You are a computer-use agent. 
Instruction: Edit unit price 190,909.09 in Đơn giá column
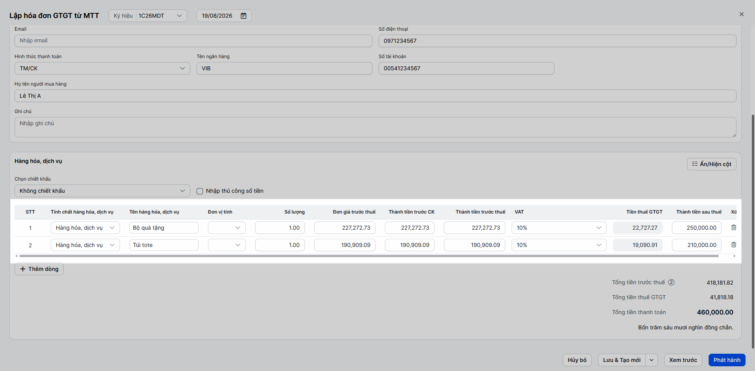344,245
